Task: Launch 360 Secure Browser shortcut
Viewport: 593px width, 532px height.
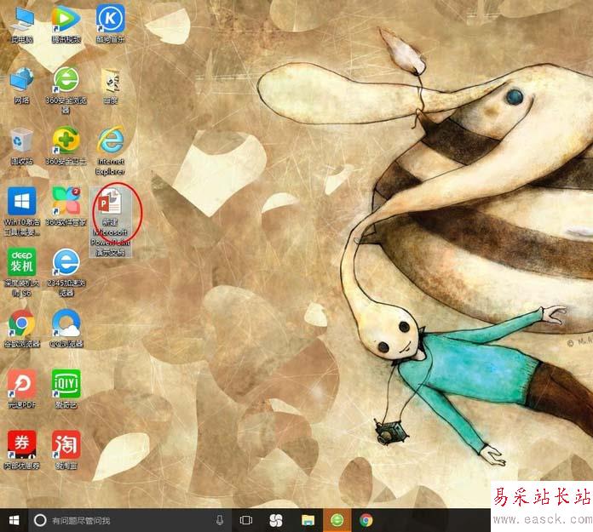Action: [66, 90]
